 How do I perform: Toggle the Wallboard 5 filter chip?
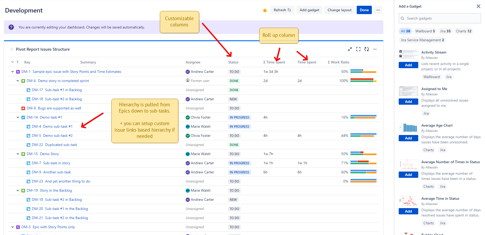[x=425, y=31]
